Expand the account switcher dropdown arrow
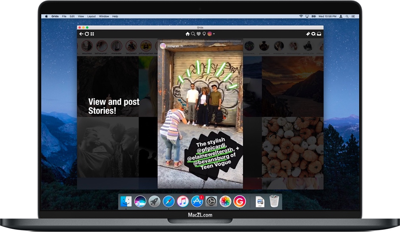Image resolution: width=400 pixels, height=232 pixels. click(214, 34)
